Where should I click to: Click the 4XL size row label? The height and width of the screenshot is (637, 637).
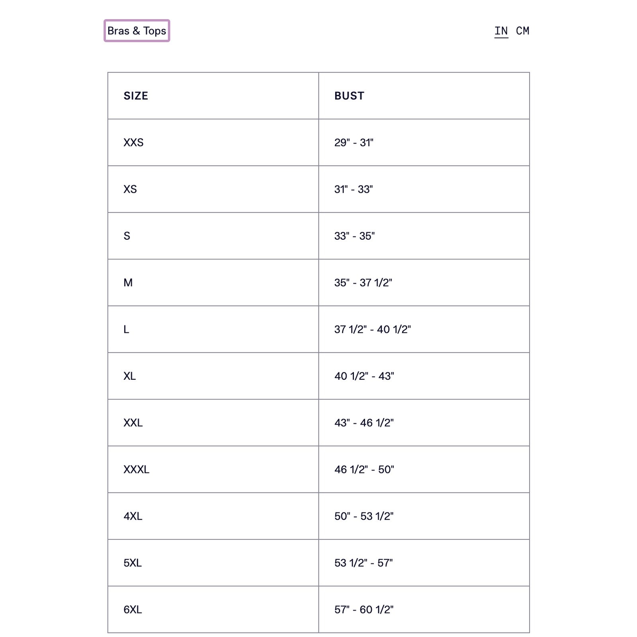point(133,516)
